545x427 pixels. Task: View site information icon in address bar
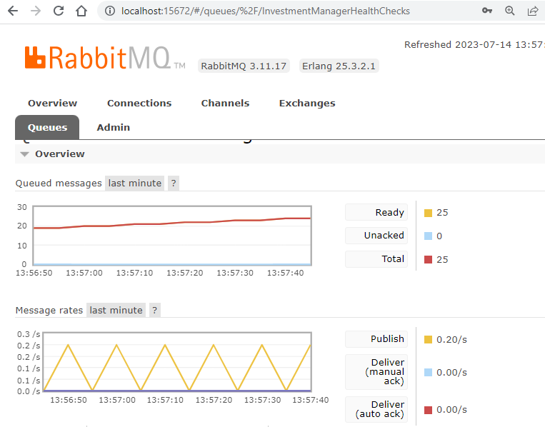(x=110, y=11)
